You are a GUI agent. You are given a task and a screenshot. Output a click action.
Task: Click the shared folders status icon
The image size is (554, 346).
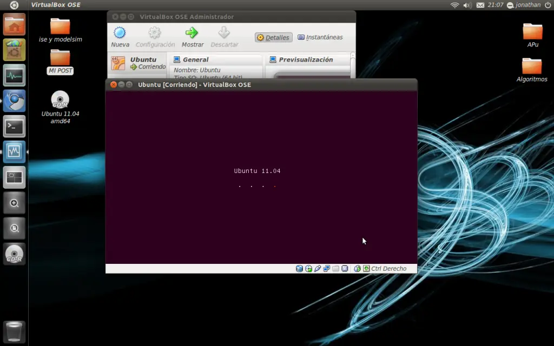(335, 269)
